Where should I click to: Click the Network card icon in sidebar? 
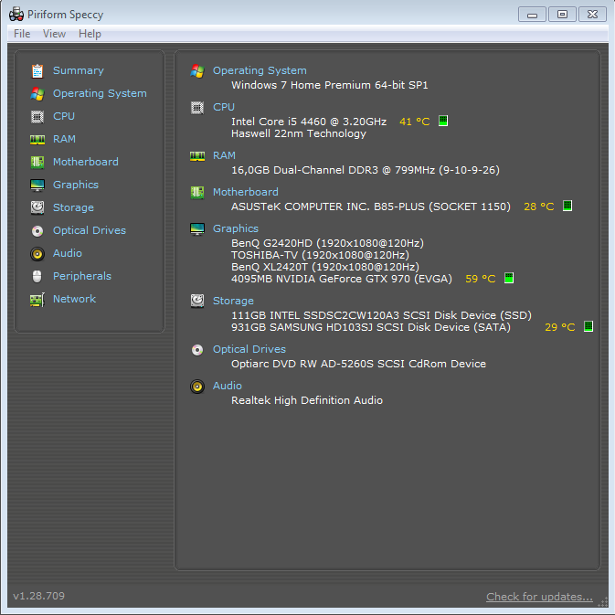click(37, 300)
